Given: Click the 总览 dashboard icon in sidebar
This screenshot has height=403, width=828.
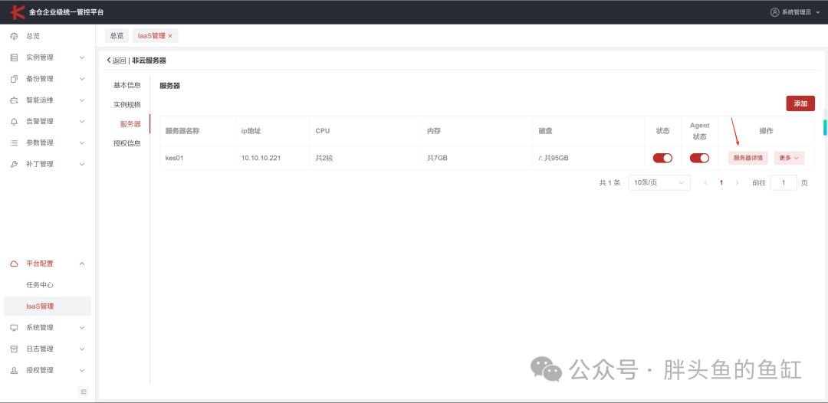Looking at the screenshot, I should (x=15, y=37).
